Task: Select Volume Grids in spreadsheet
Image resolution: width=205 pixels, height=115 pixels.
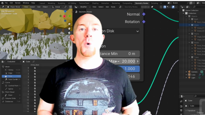Action: click(x=11, y=98)
